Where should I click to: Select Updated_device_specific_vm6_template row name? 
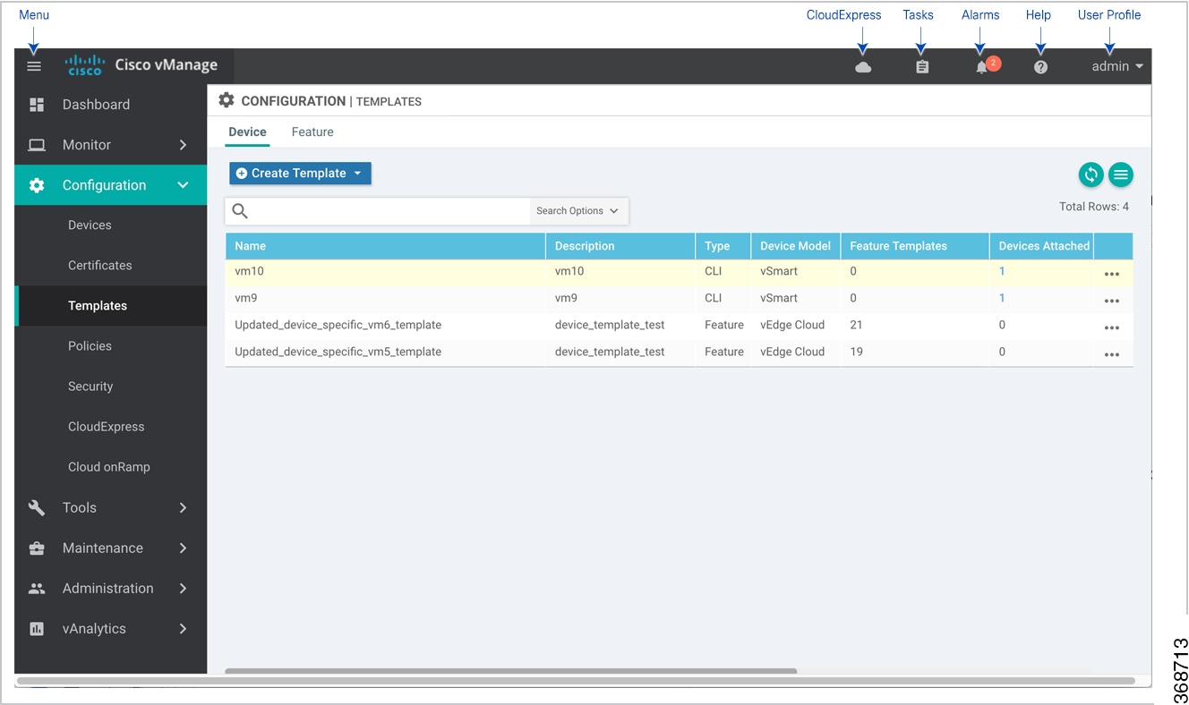[x=338, y=325]
